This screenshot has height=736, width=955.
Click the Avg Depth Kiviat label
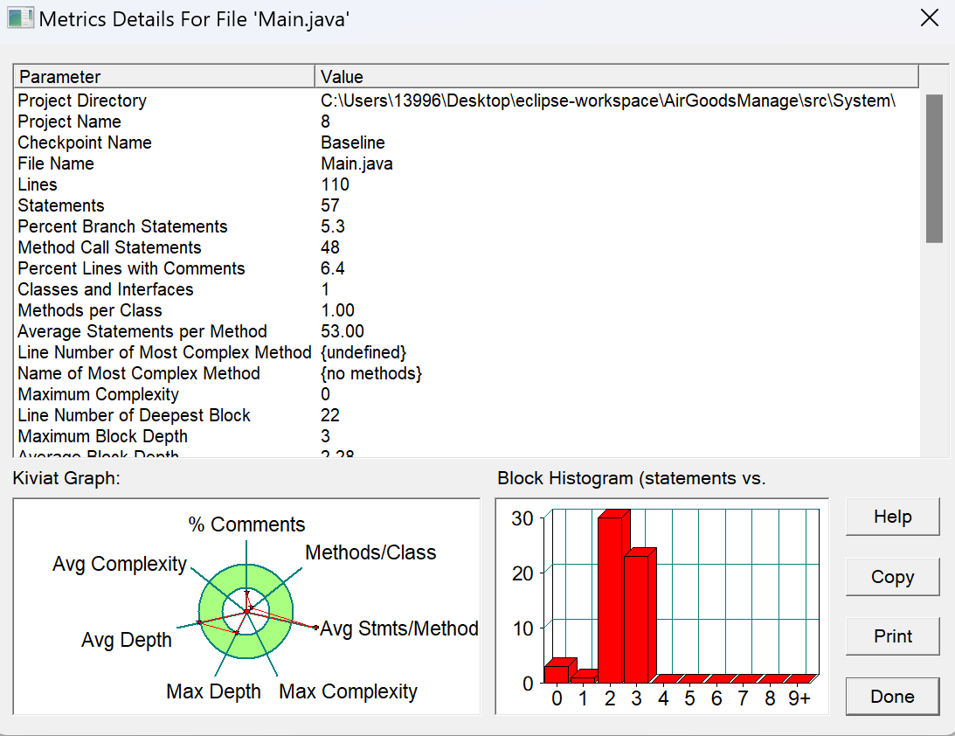tap(127, 641)
